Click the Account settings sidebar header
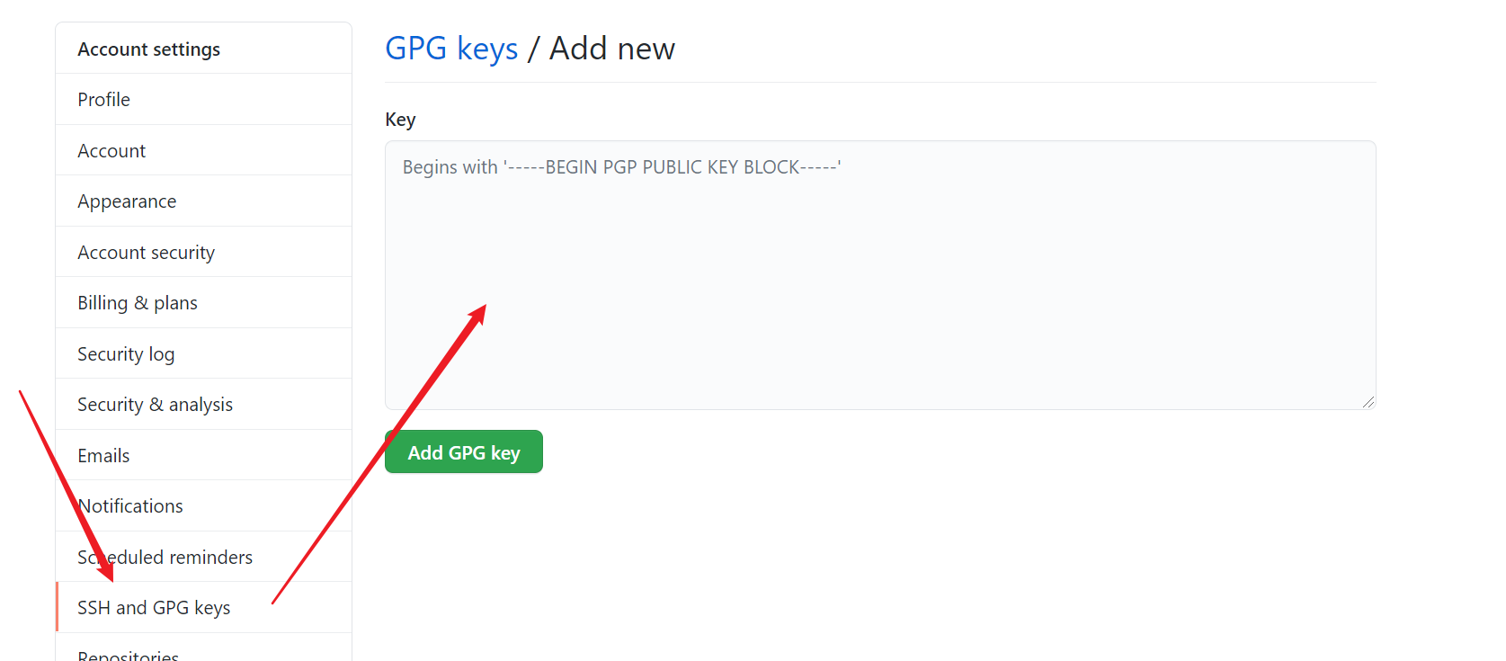This screenshot has height=661, width=1506. coord(149,49)
